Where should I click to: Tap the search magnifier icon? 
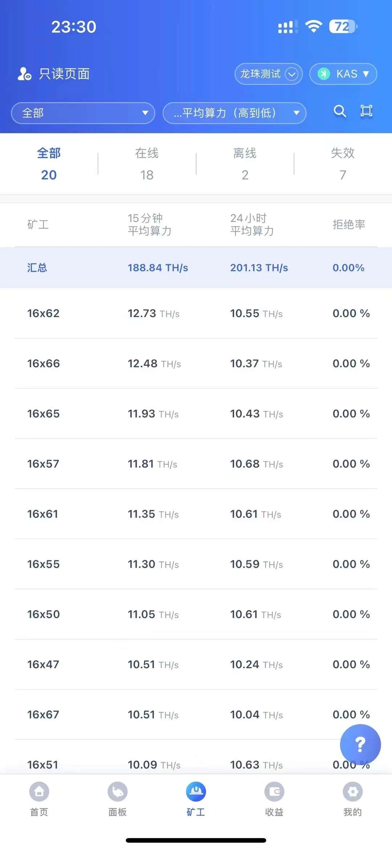[x=340, y=111]
